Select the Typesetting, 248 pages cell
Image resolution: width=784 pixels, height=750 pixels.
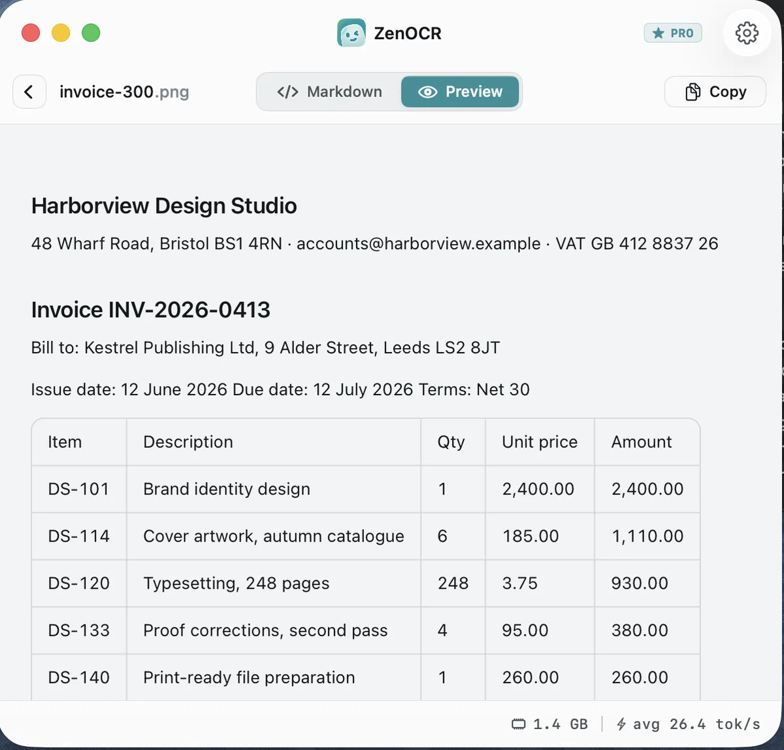(x=274, y=583)
